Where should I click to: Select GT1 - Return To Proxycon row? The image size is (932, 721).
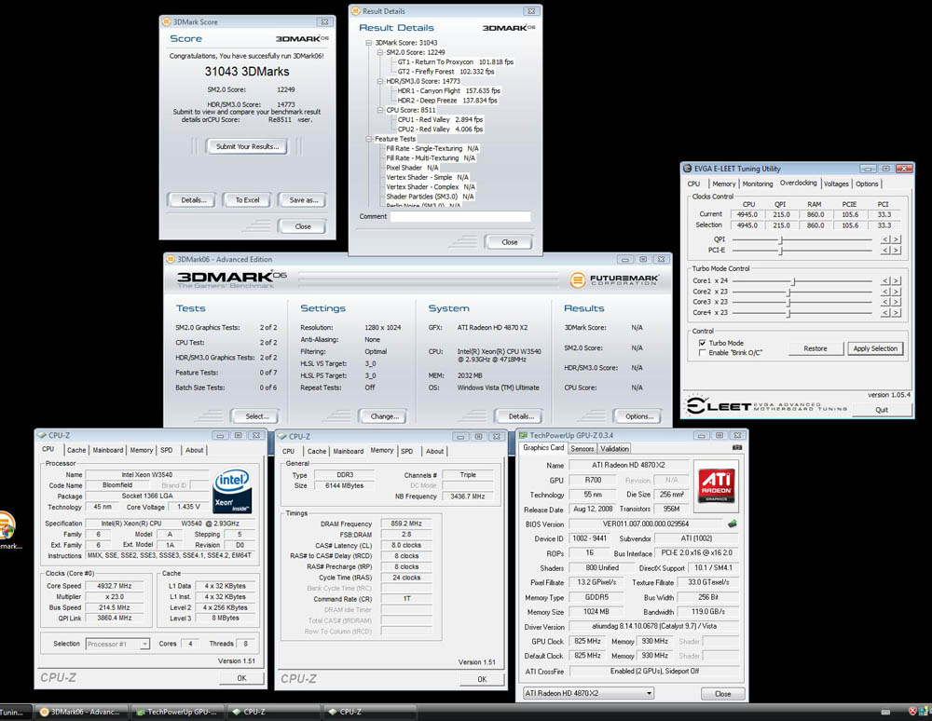(x=456, y=61)
